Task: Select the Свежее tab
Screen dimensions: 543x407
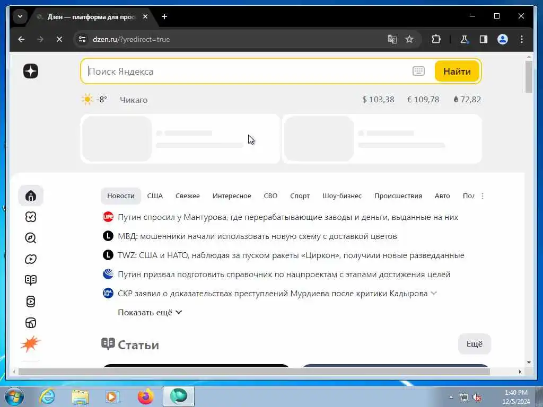Action: [187, 196]
